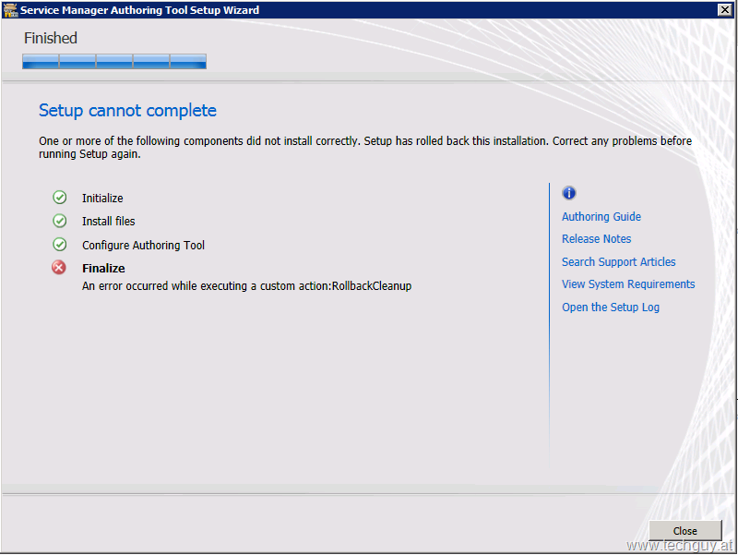Image resolution: width=738 pixels, height=555 pixels.
Task: Click the 'Setup has rolled back' description paragraph
Action: (365, 148)
